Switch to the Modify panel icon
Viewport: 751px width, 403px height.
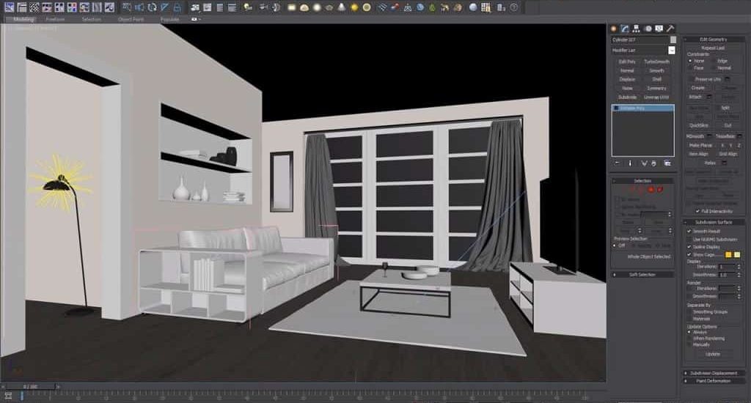click(626, 28)
